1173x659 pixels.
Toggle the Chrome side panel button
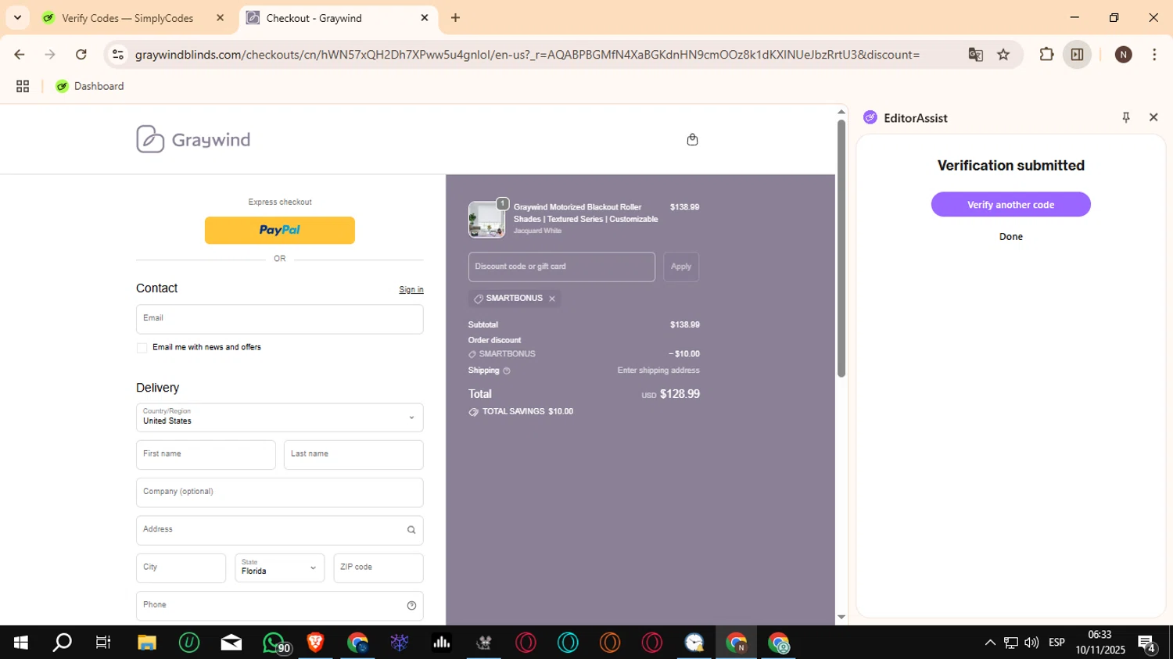point(1077,54)
